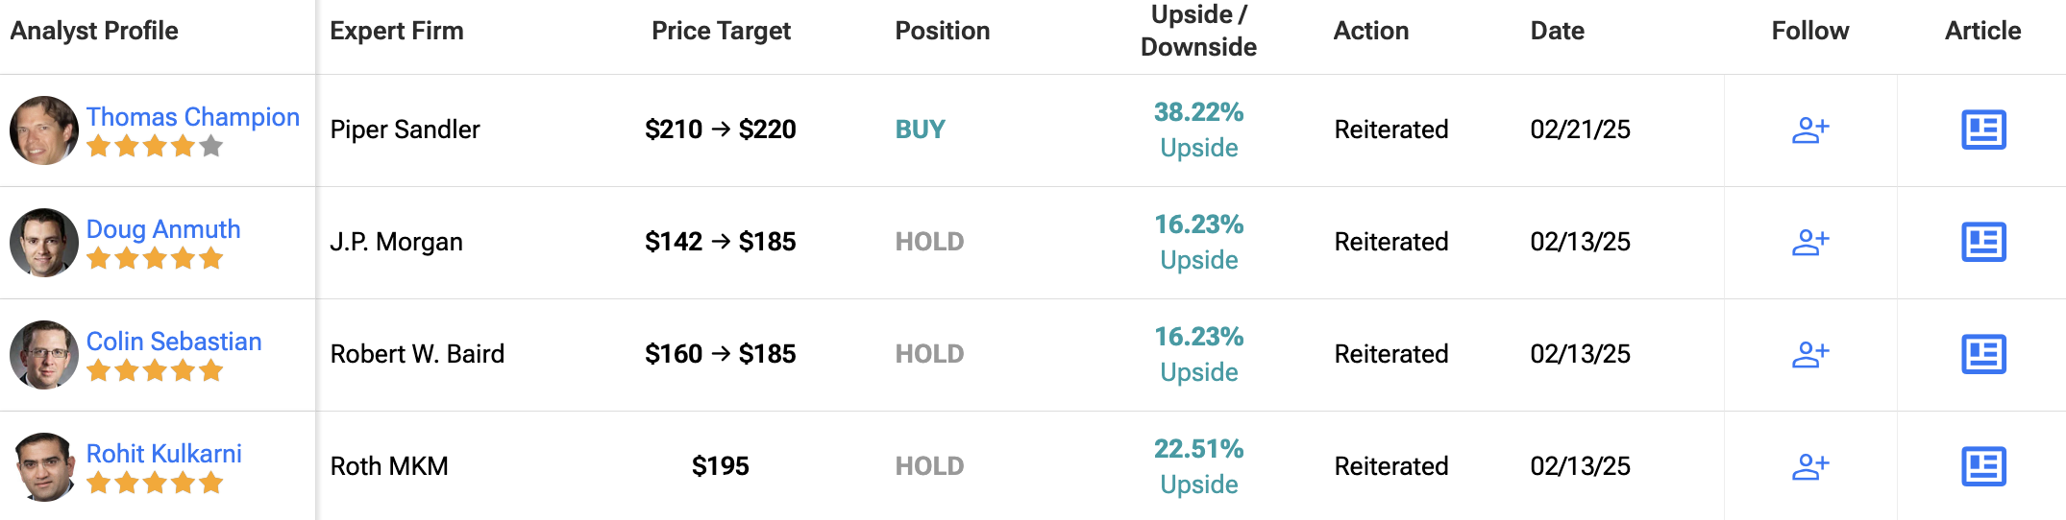
Task: Open Roth MKM article icon
Action: [1983, 466]
